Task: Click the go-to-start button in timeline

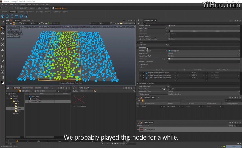Action: 103,144
